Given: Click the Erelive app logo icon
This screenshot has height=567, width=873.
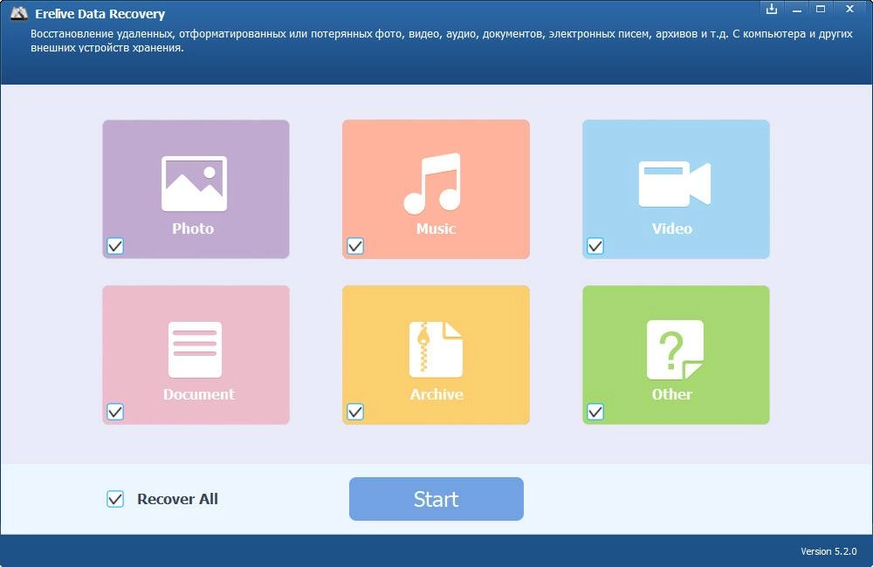Looking at the screenshot, I should 18,13.
